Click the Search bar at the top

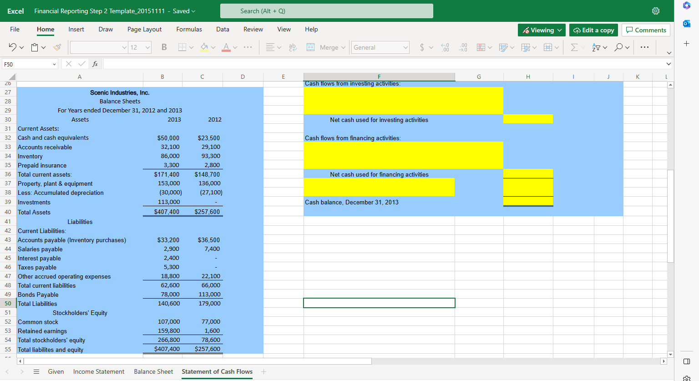point(326,11)
